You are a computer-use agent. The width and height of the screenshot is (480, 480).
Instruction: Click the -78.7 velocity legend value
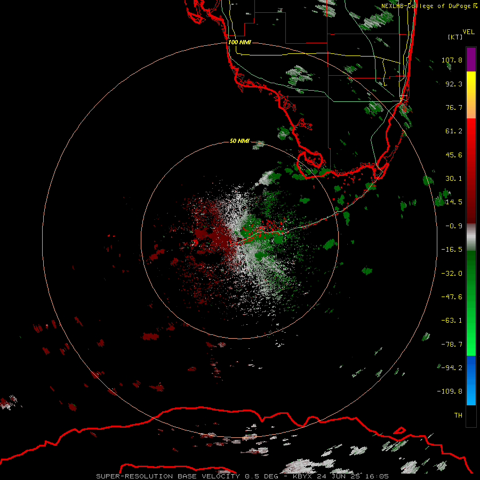(452, 345)
